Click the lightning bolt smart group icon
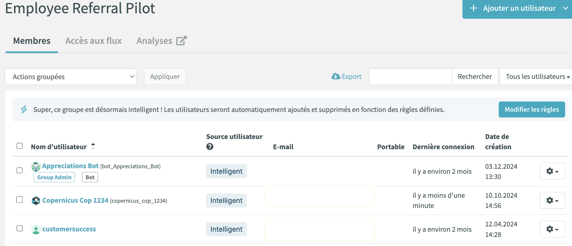 [x=24, y=109]
